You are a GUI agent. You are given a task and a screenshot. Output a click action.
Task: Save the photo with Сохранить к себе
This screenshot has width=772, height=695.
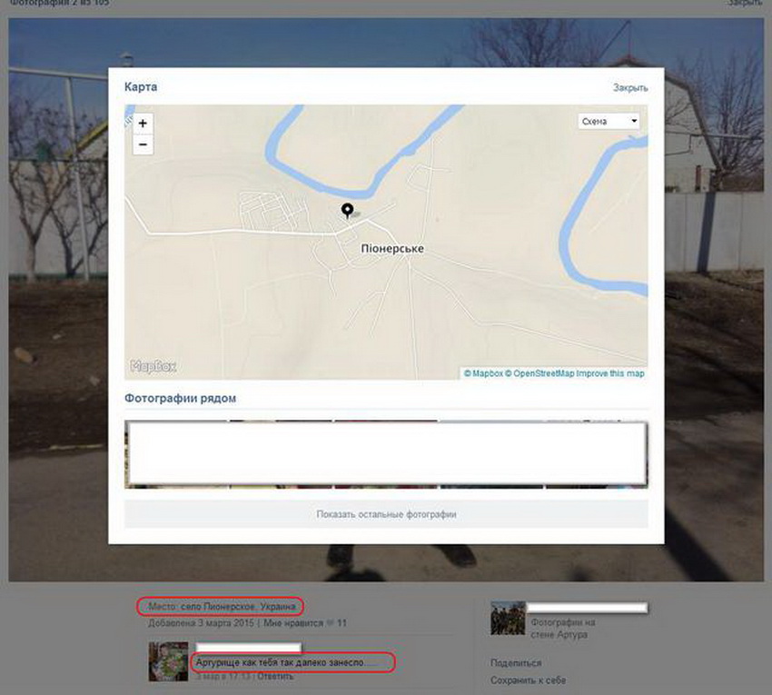coord(528,680)
